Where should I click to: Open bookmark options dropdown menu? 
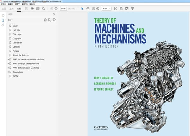(10, 20)
